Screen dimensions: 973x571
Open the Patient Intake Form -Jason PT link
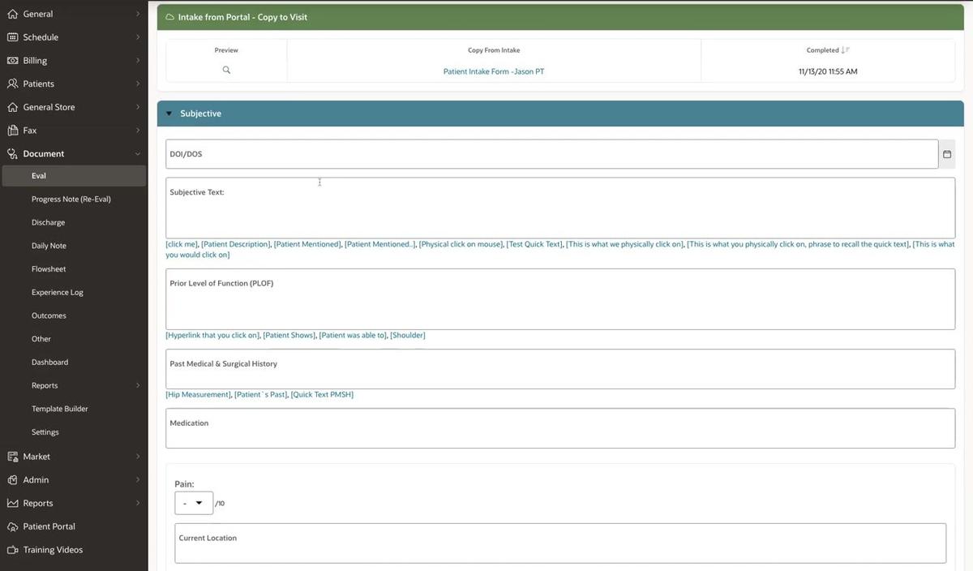click(494, 71)
